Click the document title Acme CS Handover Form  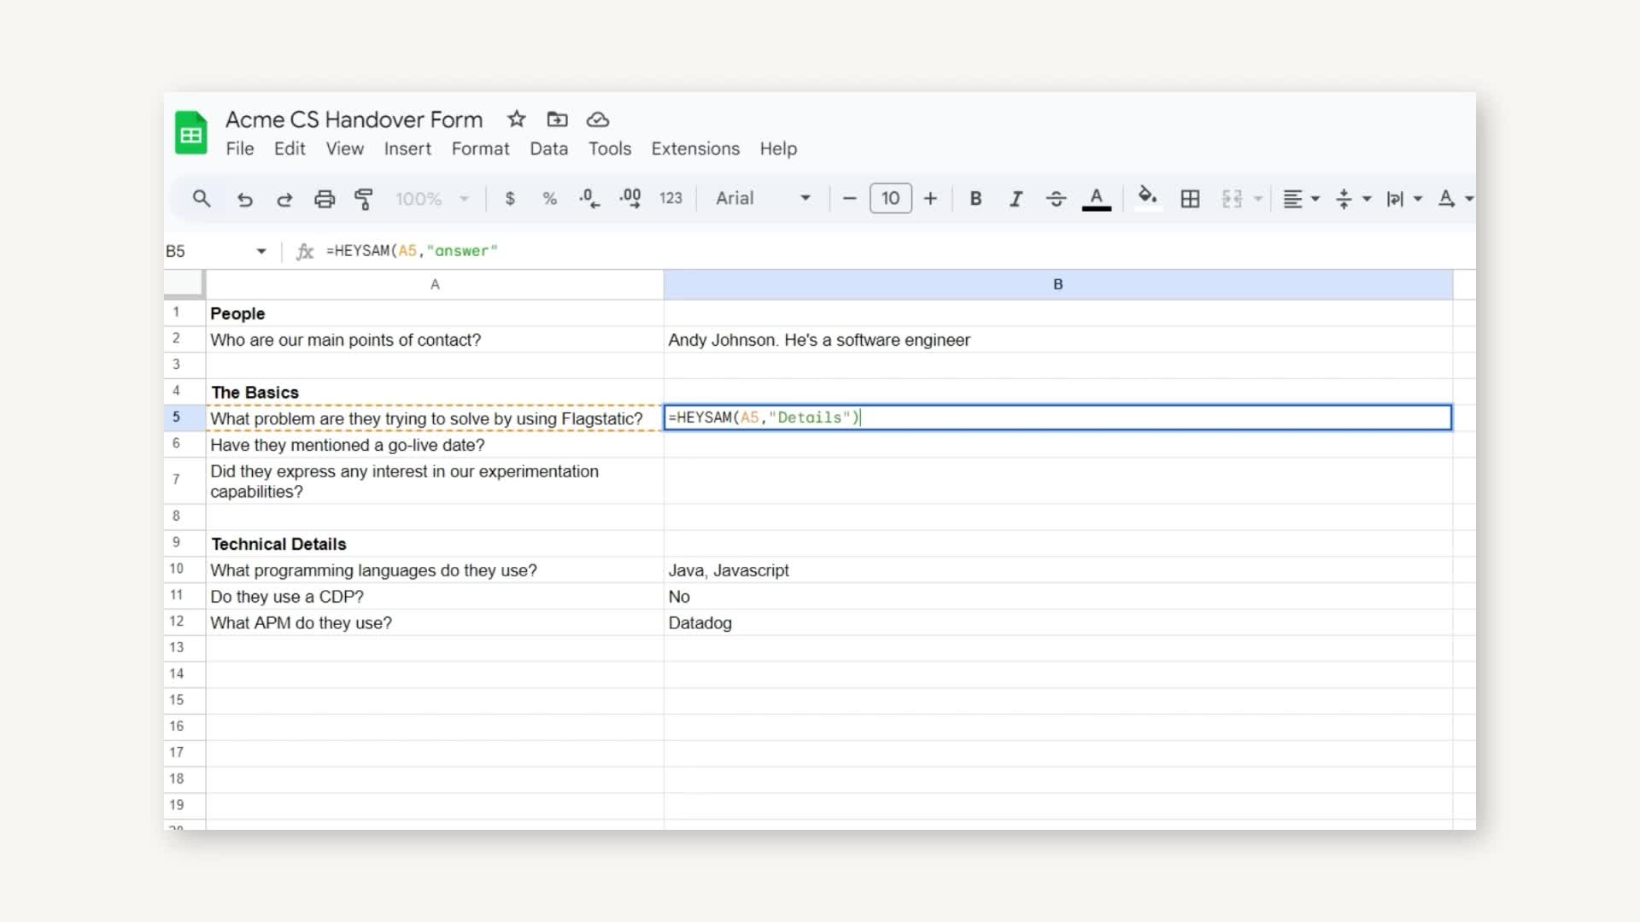click(354, 120)
